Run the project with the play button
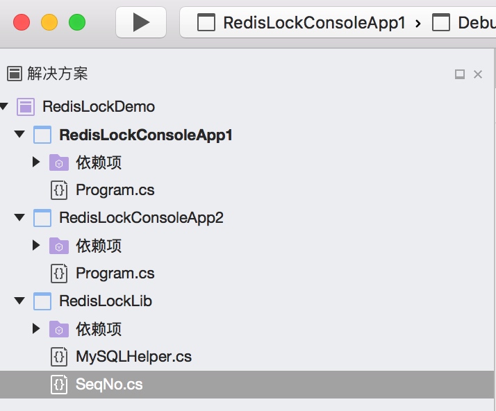Screen dimensions: 496x411 pos(141,22)
